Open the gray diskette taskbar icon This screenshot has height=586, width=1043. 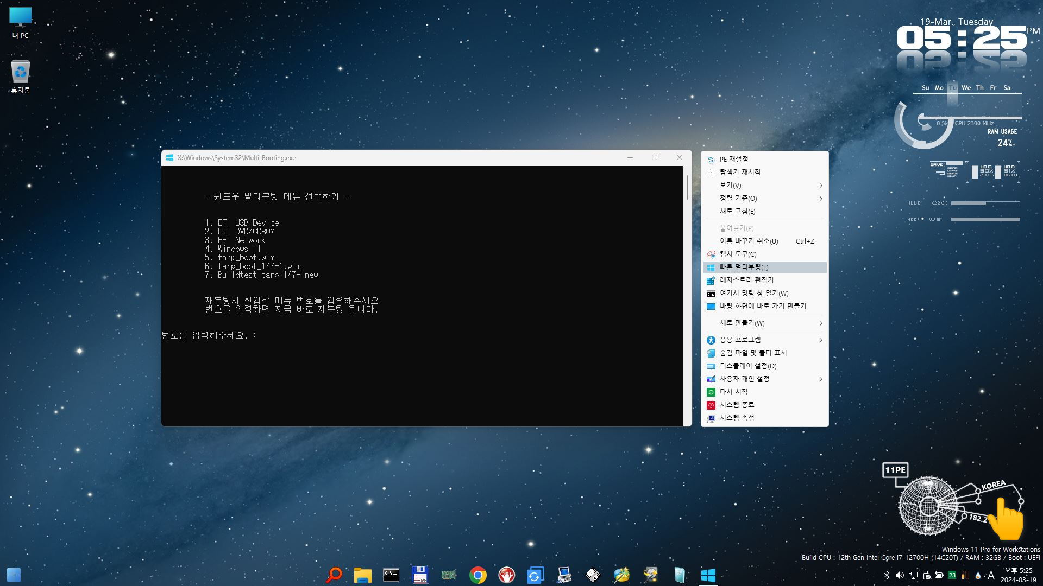pyautogui.click(x=593, y=575)
